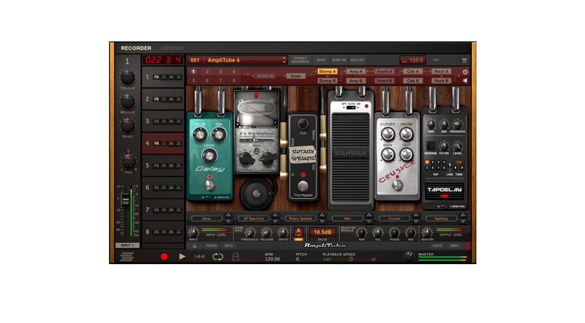Open the Rotary Speaker slot selector
The height and width of the screenshot is (323, 585).
click(x=300, y=218)
